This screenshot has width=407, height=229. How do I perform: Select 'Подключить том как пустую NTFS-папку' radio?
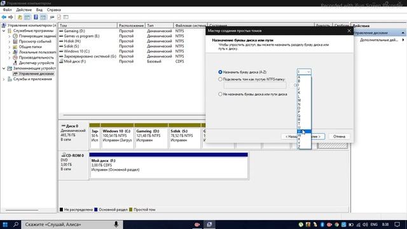[221, 79]
